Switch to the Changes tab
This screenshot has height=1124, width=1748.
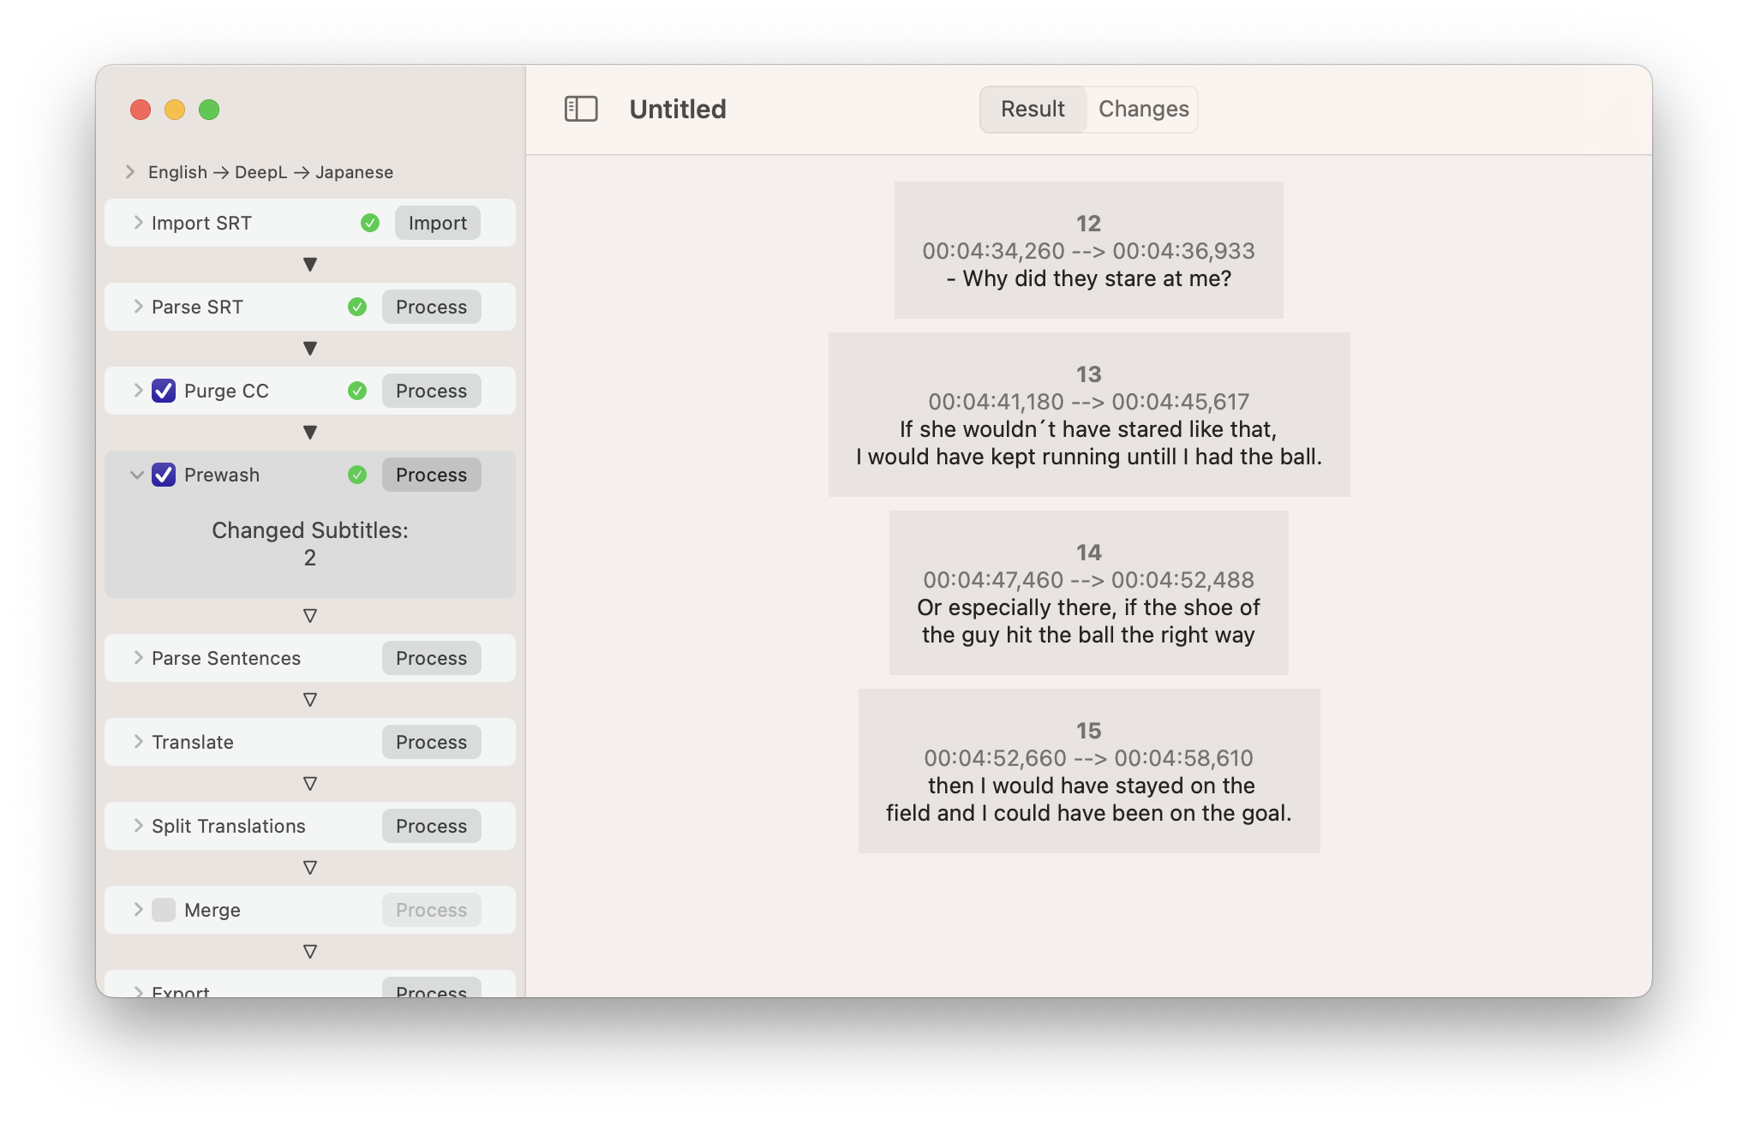point(1143,109)
